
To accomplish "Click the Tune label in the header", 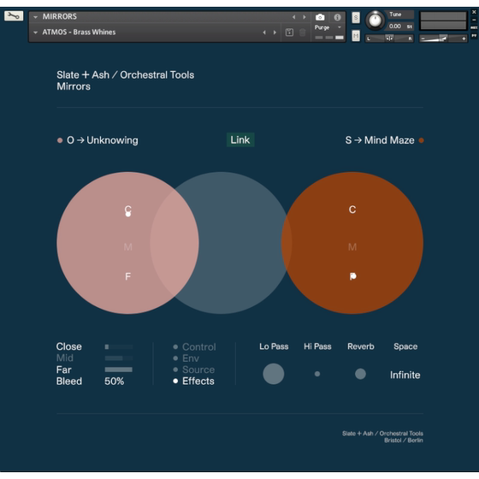I will click(395, 15).
